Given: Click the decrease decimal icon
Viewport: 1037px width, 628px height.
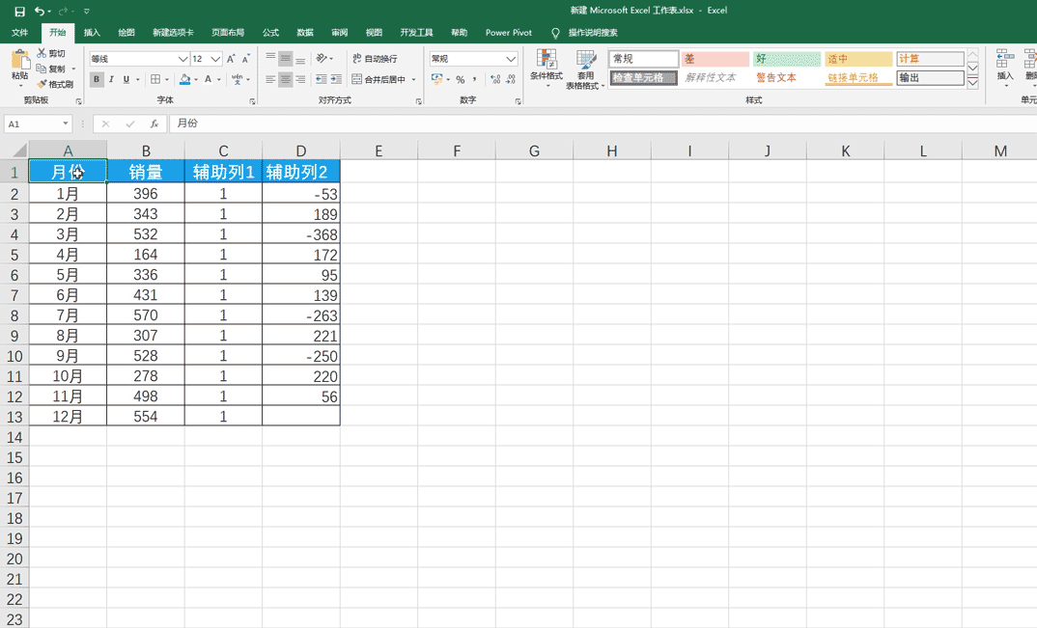Looking at the screenshot, I should (x=510, y=79).
